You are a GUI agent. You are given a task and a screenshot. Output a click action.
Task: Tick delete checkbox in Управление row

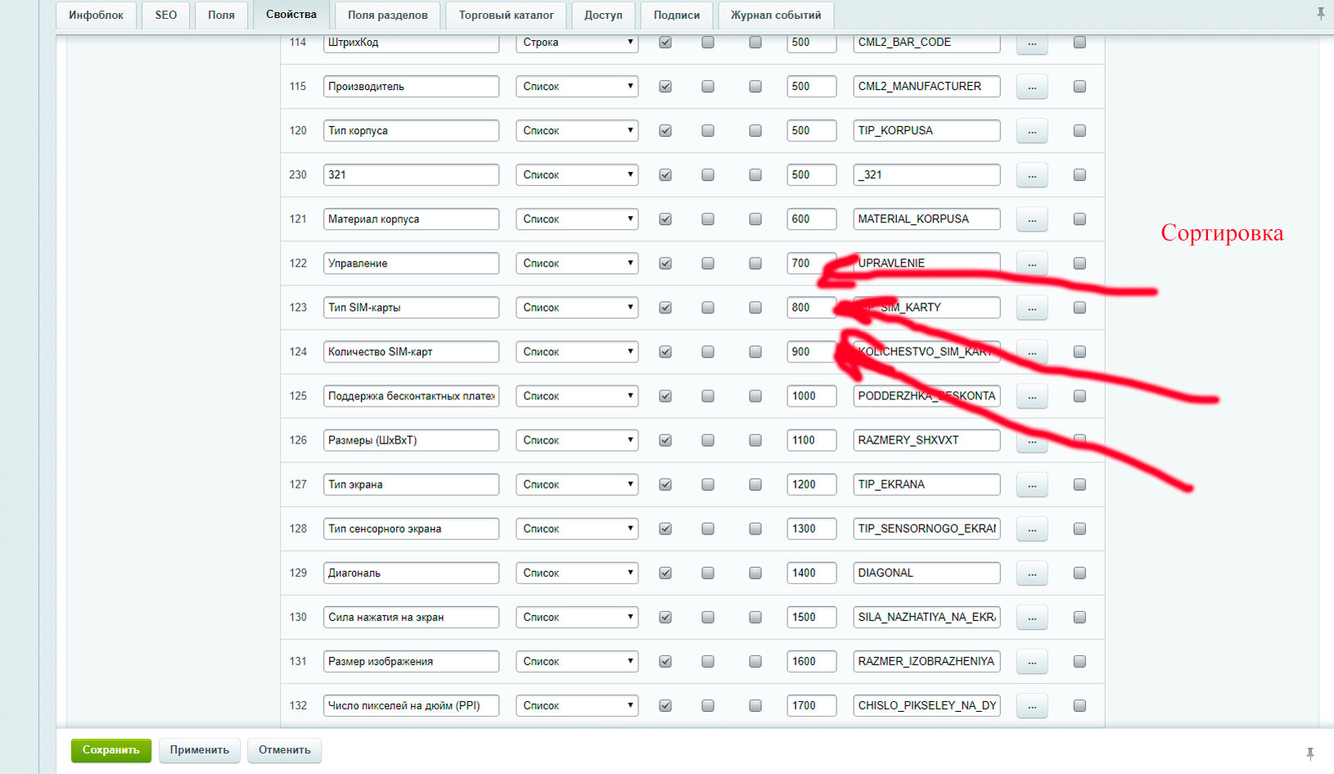(1079, 263)
